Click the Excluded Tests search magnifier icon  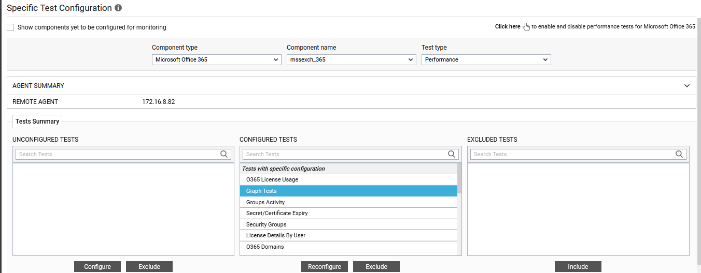click(679, 154)
